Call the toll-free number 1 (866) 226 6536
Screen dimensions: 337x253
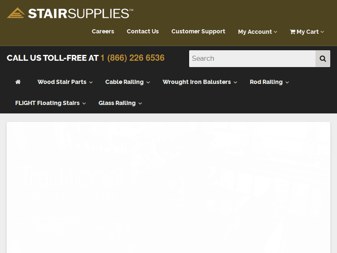tap(133, 58)
